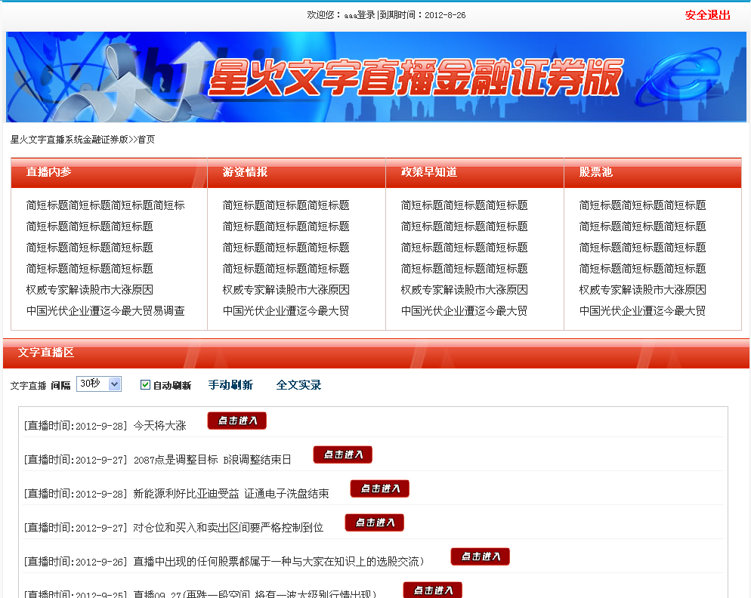The width and height of the screenshot is (751, 598).
Task: Click 点击进入 button for 对仓位和买入和卖出区间
Action: coord(374,522)
